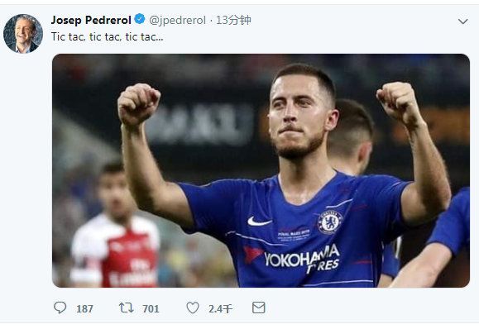Screen dimensions: 479x329
Task: Open the tweet permalink via 13分钟 timestamp
Action: coord(233,20)
